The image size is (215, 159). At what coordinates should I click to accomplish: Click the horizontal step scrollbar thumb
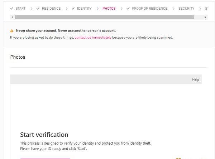coord(105,17)
